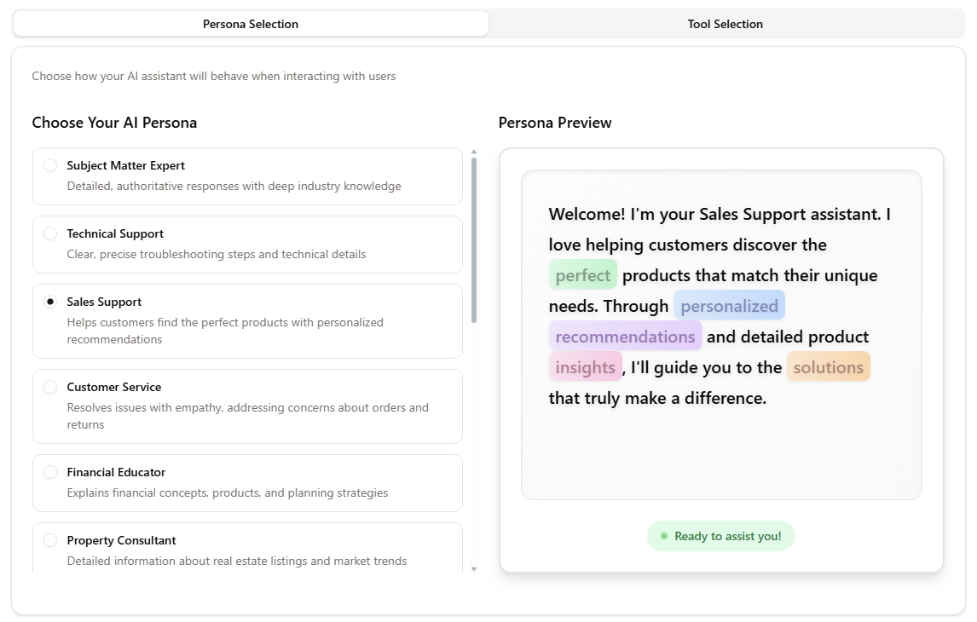Pick the Financial Educator radio option

click(50, 473)
